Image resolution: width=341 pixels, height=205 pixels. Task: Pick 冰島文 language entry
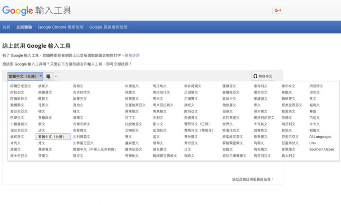(x=16, y=143)
